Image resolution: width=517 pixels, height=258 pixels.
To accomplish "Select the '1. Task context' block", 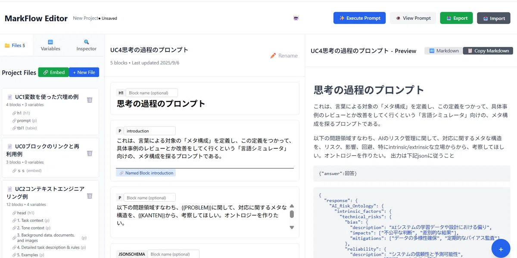I will pos(31,220).
